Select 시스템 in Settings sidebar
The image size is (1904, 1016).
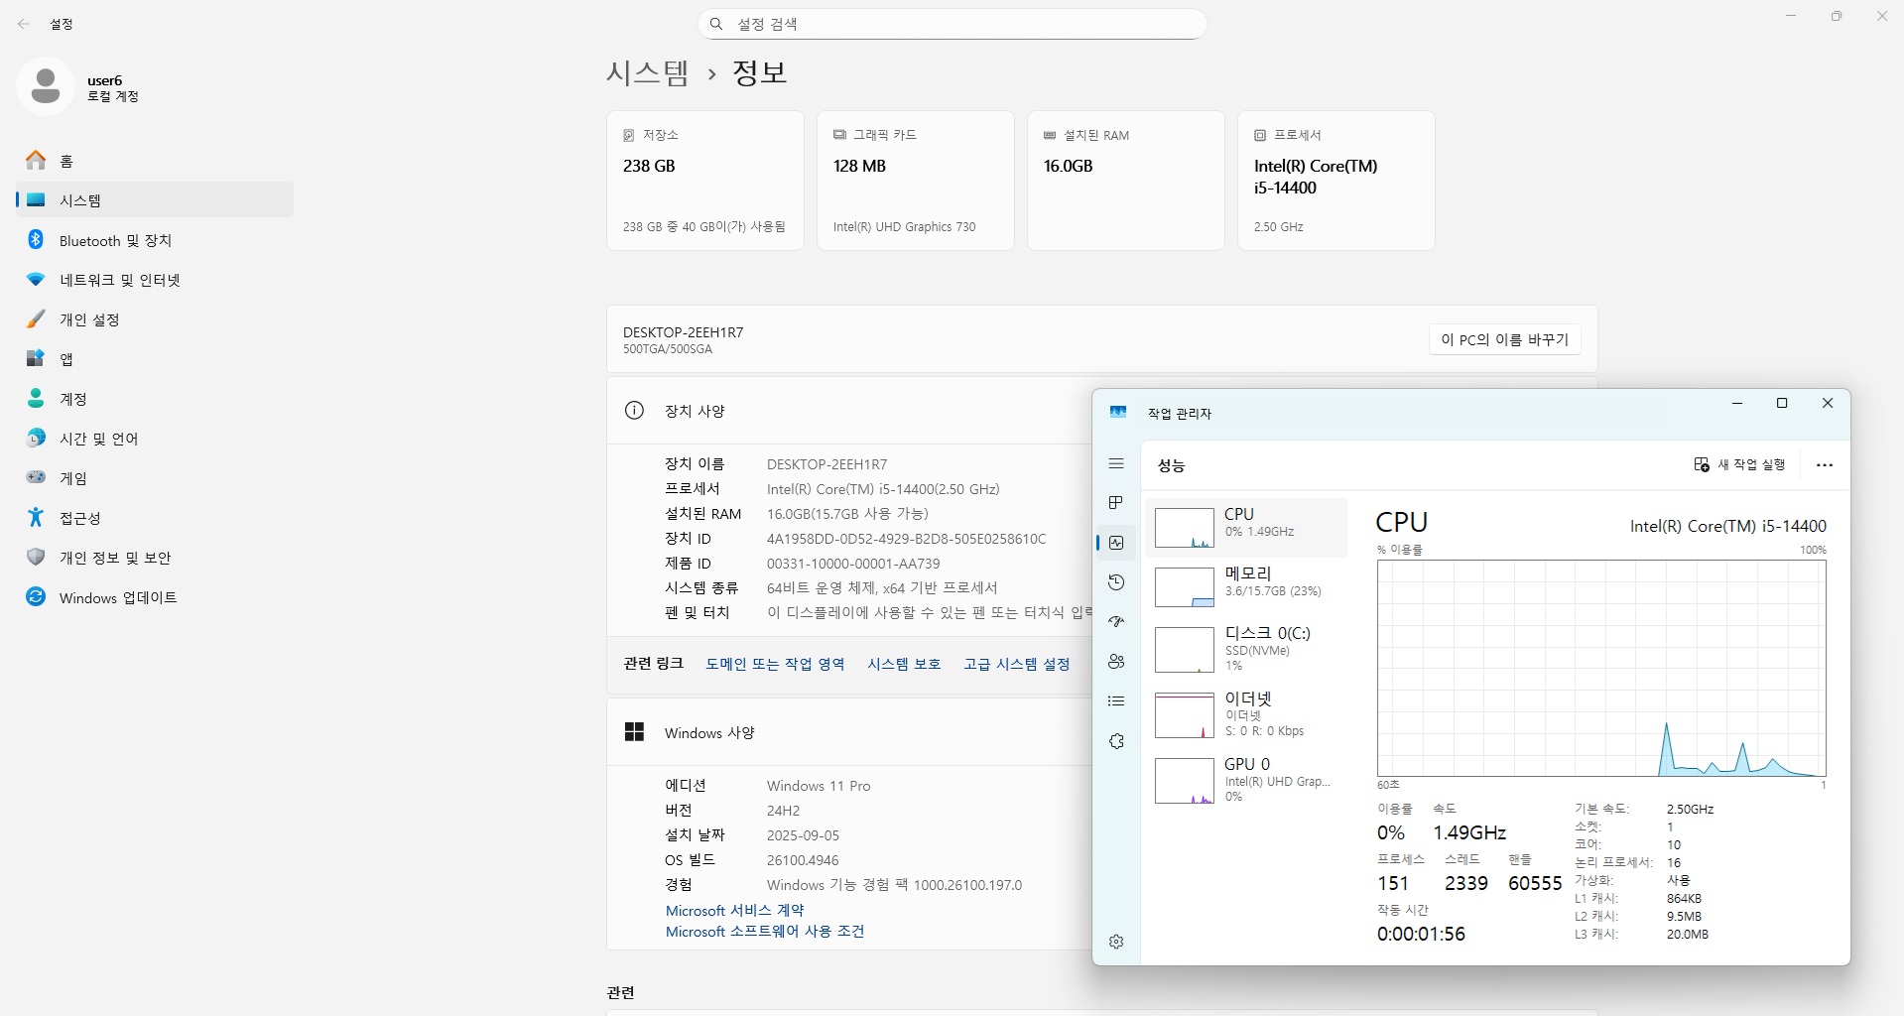coord(155,200)
